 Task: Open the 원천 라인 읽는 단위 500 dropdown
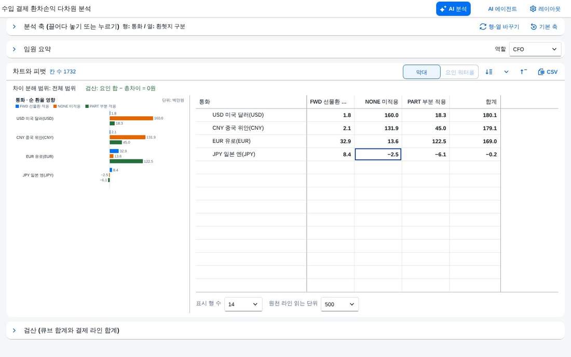[x=339, y=304]
